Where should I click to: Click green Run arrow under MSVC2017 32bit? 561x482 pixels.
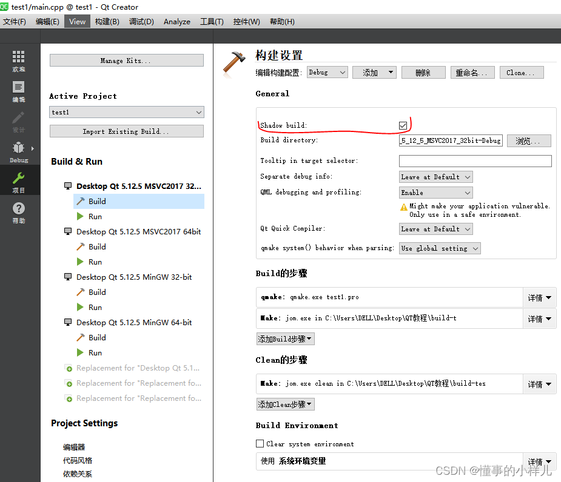pos(80,216)
